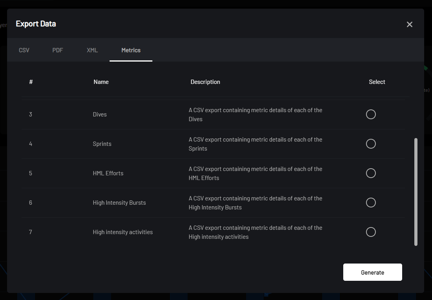Screen dimensions: 432x300
Task: Click the High intensity activities description text
Action: tap(255, 232)
